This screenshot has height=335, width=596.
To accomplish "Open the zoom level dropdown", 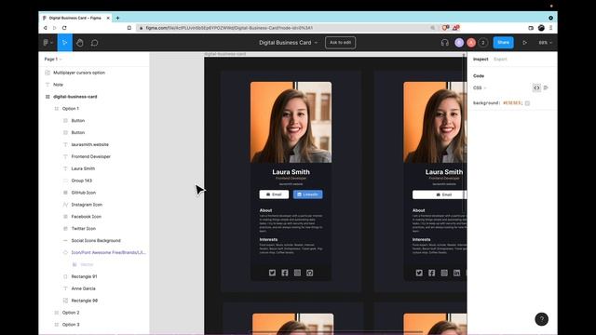I will click(545, 43).
